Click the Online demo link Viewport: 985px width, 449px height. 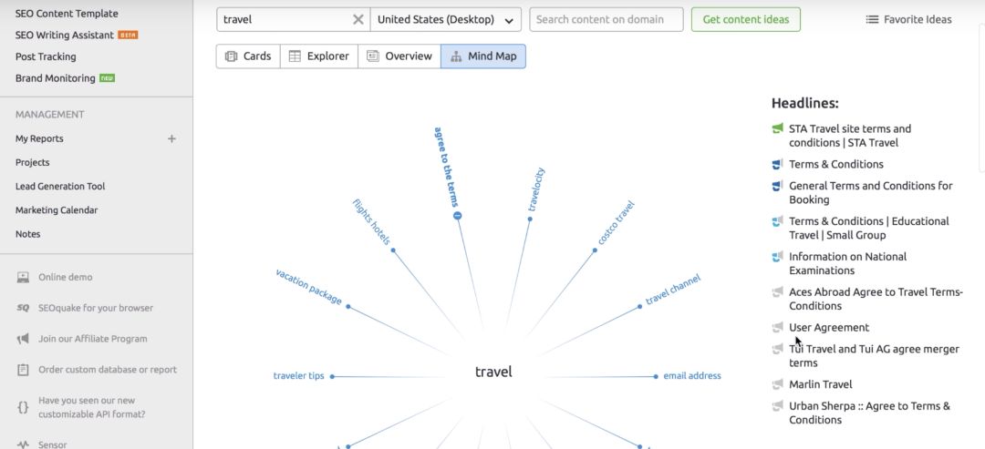(66, 277)
